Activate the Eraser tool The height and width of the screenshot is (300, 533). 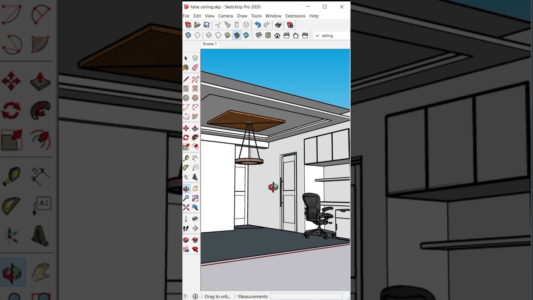click(x=195, y=67)
